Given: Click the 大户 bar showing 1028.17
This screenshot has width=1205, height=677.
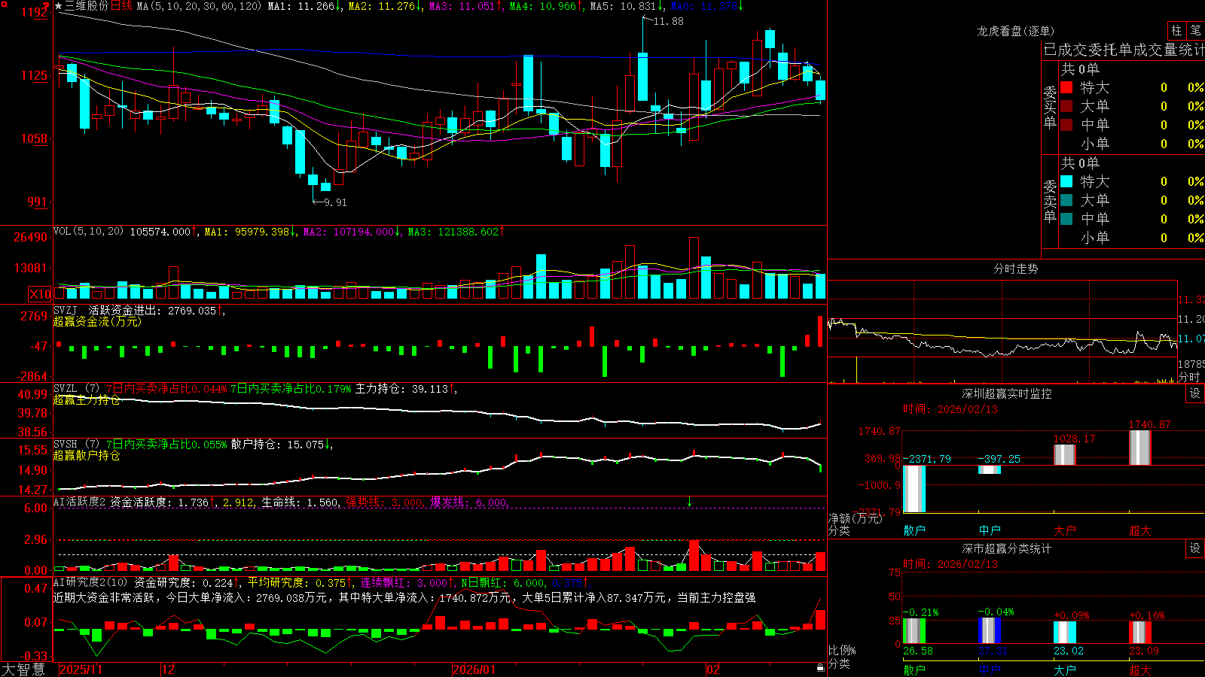Looking at the screenshot, I should (x=1065, y=455).
